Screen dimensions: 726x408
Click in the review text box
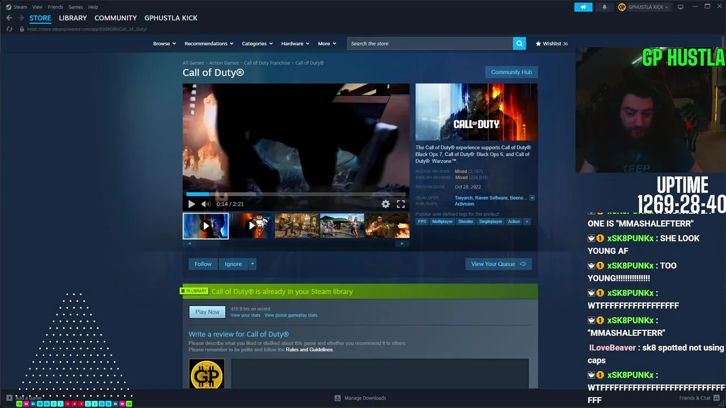[380, 373]
